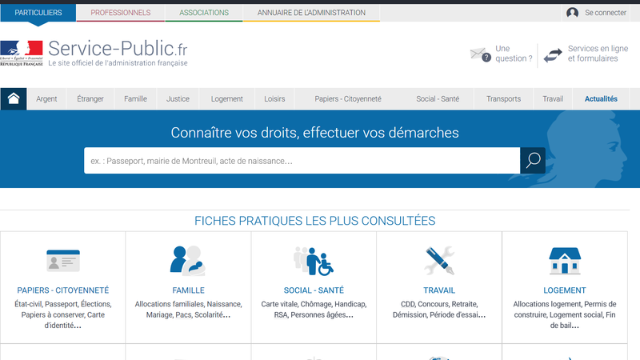Click the Se connecter link
The image size is (640, 360).
(x=606, y=13)
